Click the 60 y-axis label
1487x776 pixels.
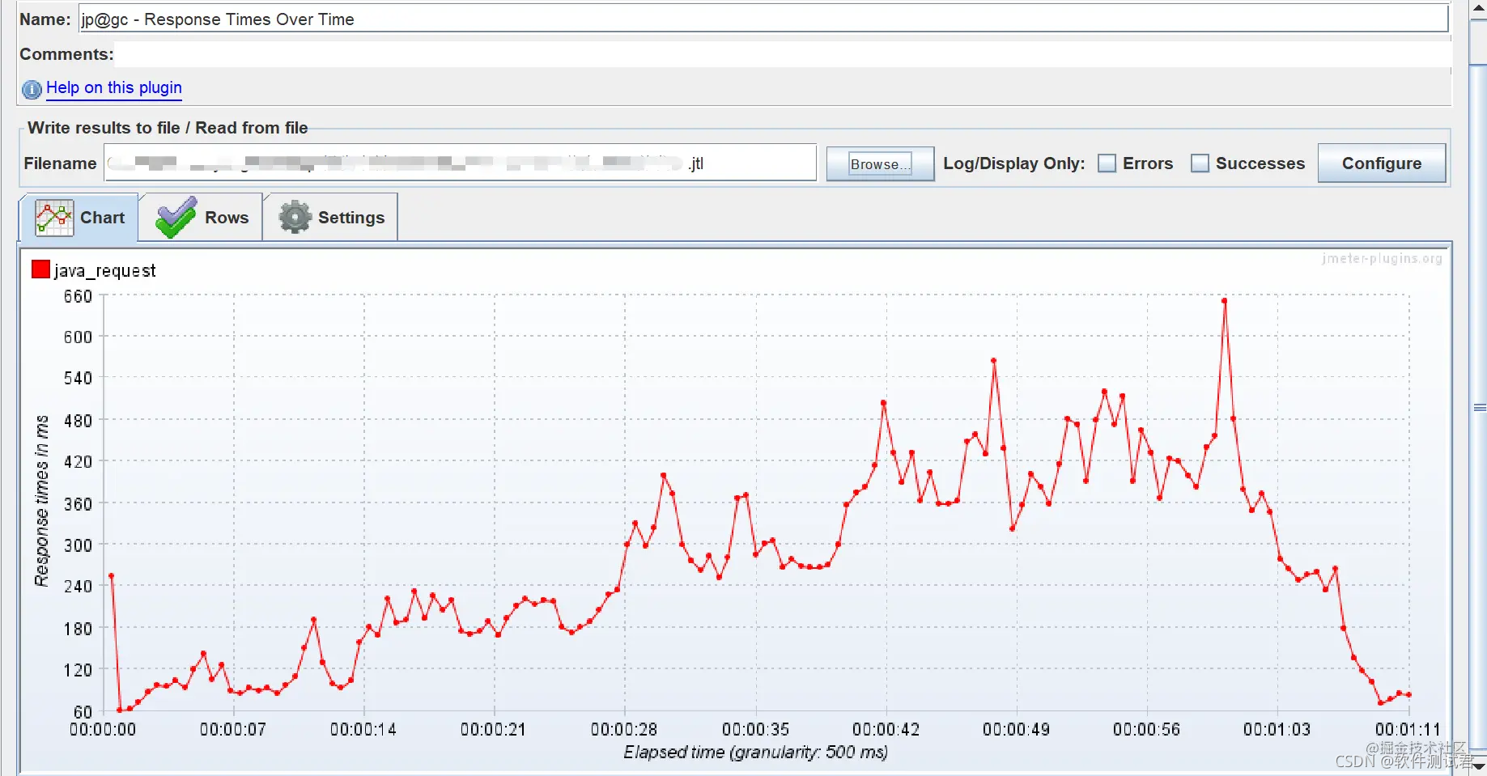coord(83,712)
